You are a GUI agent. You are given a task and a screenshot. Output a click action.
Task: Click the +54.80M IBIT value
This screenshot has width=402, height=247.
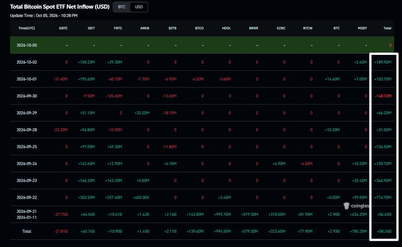click(x=88, y=130)
